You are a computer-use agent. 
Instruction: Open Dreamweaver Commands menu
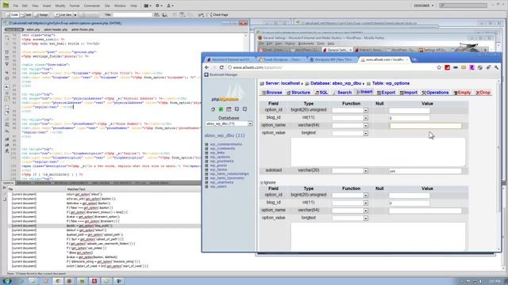coord(92,6)
